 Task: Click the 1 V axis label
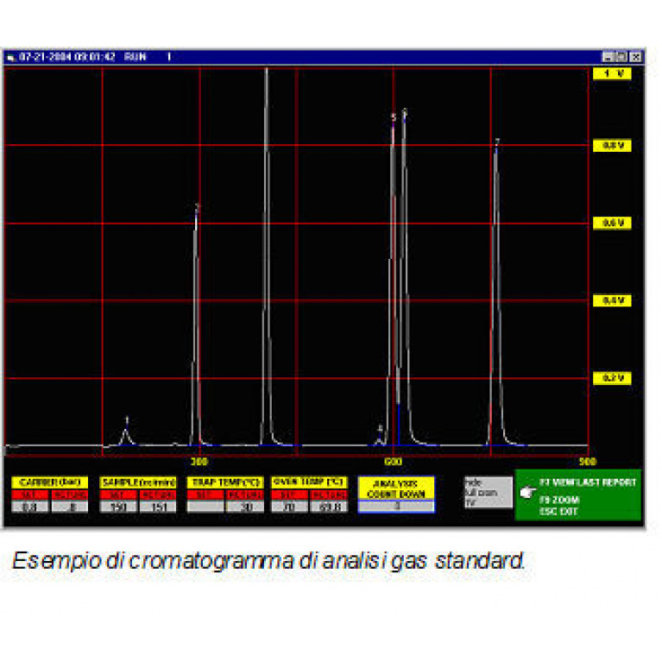point(612,73)
